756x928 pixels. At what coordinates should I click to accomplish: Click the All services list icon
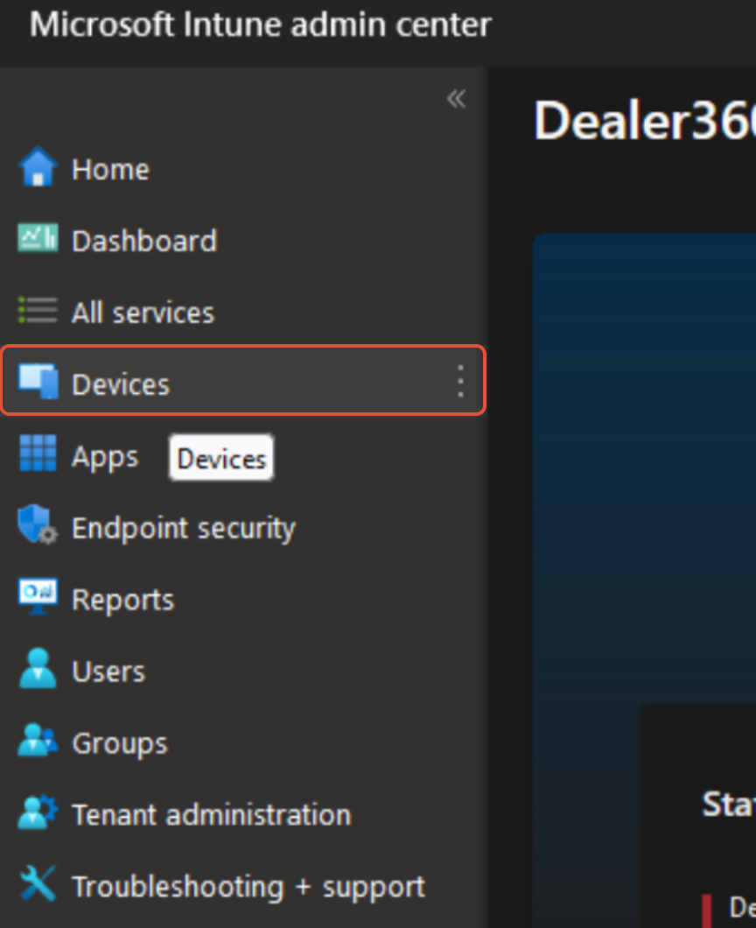click(38, 310)
